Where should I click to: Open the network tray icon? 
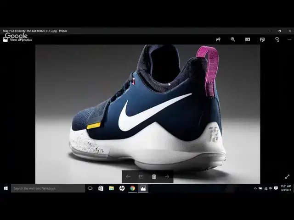(x=266, y=188)
